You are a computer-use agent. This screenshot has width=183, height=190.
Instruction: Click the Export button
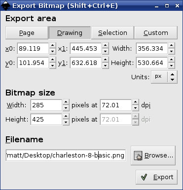point(156,177)
